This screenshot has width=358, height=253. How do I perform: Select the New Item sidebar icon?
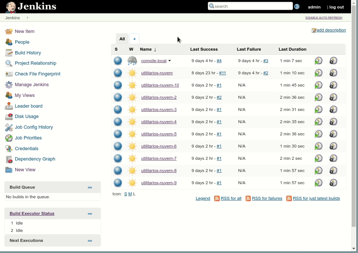(9, 31)
